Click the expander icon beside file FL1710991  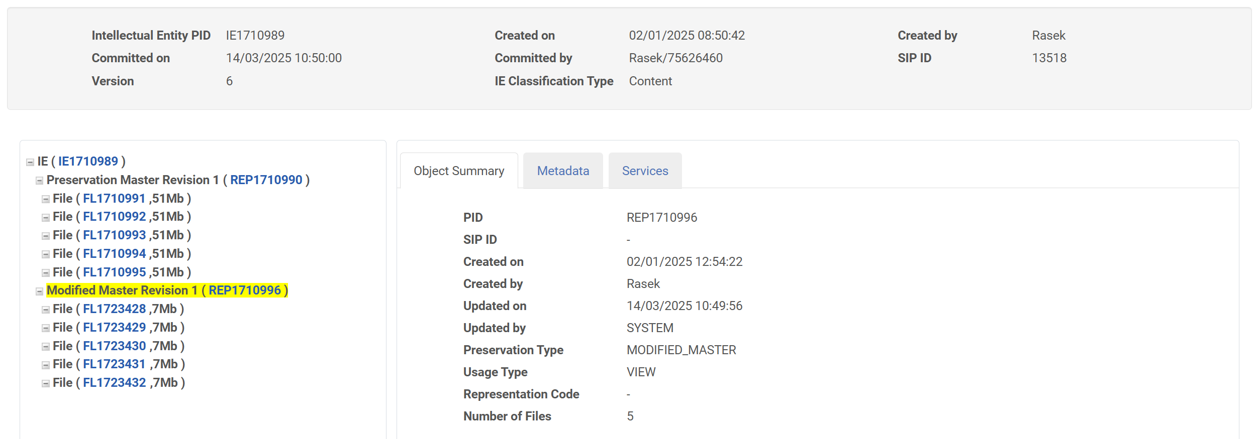tap(46, 199)
